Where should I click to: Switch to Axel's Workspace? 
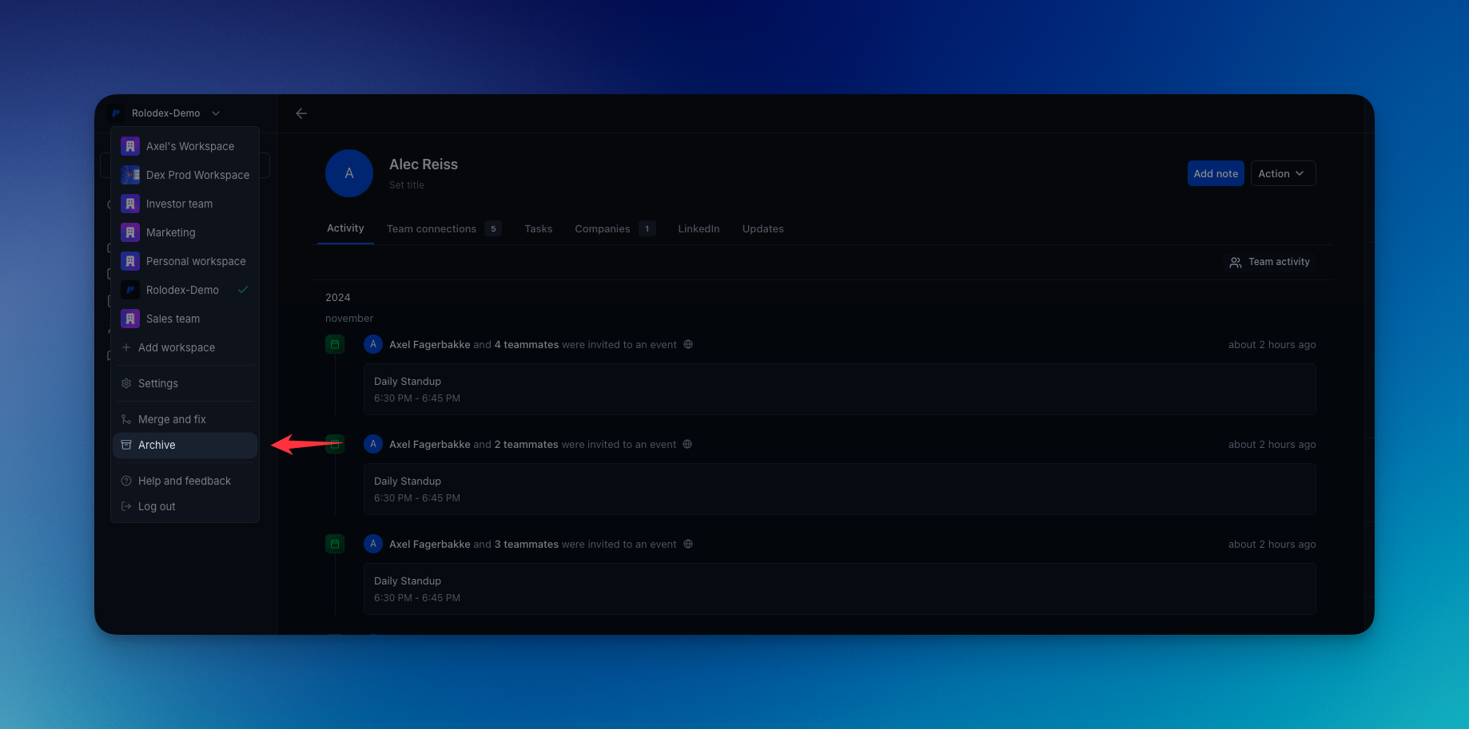[185, 146]
